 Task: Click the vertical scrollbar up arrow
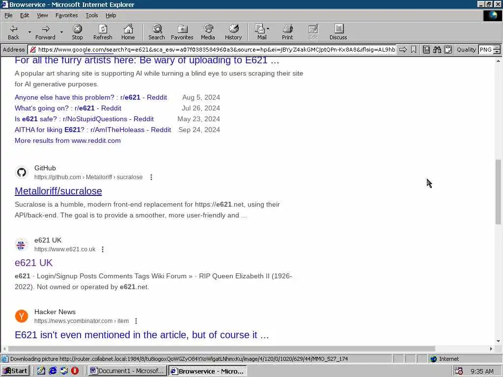498,60
